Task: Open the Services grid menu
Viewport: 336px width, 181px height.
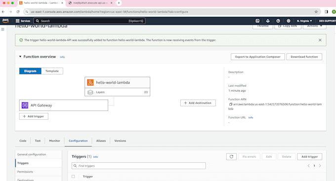Action: click(x=23, y=21)
